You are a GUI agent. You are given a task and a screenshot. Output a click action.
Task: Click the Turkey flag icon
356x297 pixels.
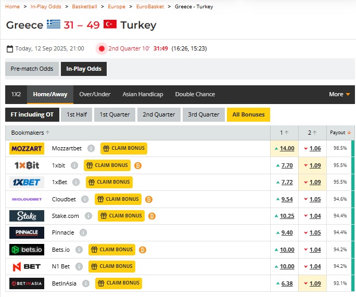(110, 24)
